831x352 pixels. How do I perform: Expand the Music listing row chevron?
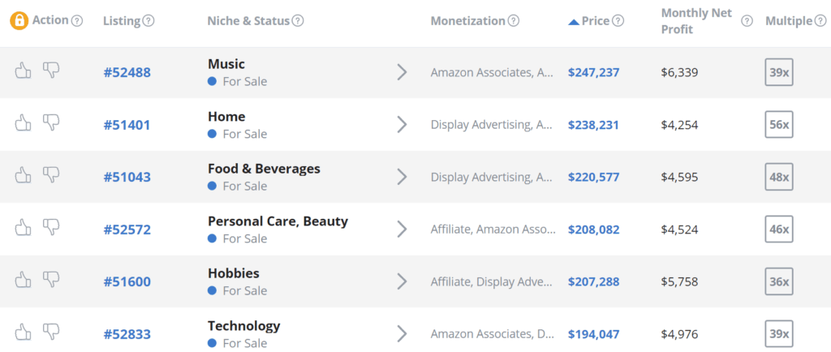click(x=403, y=72)
